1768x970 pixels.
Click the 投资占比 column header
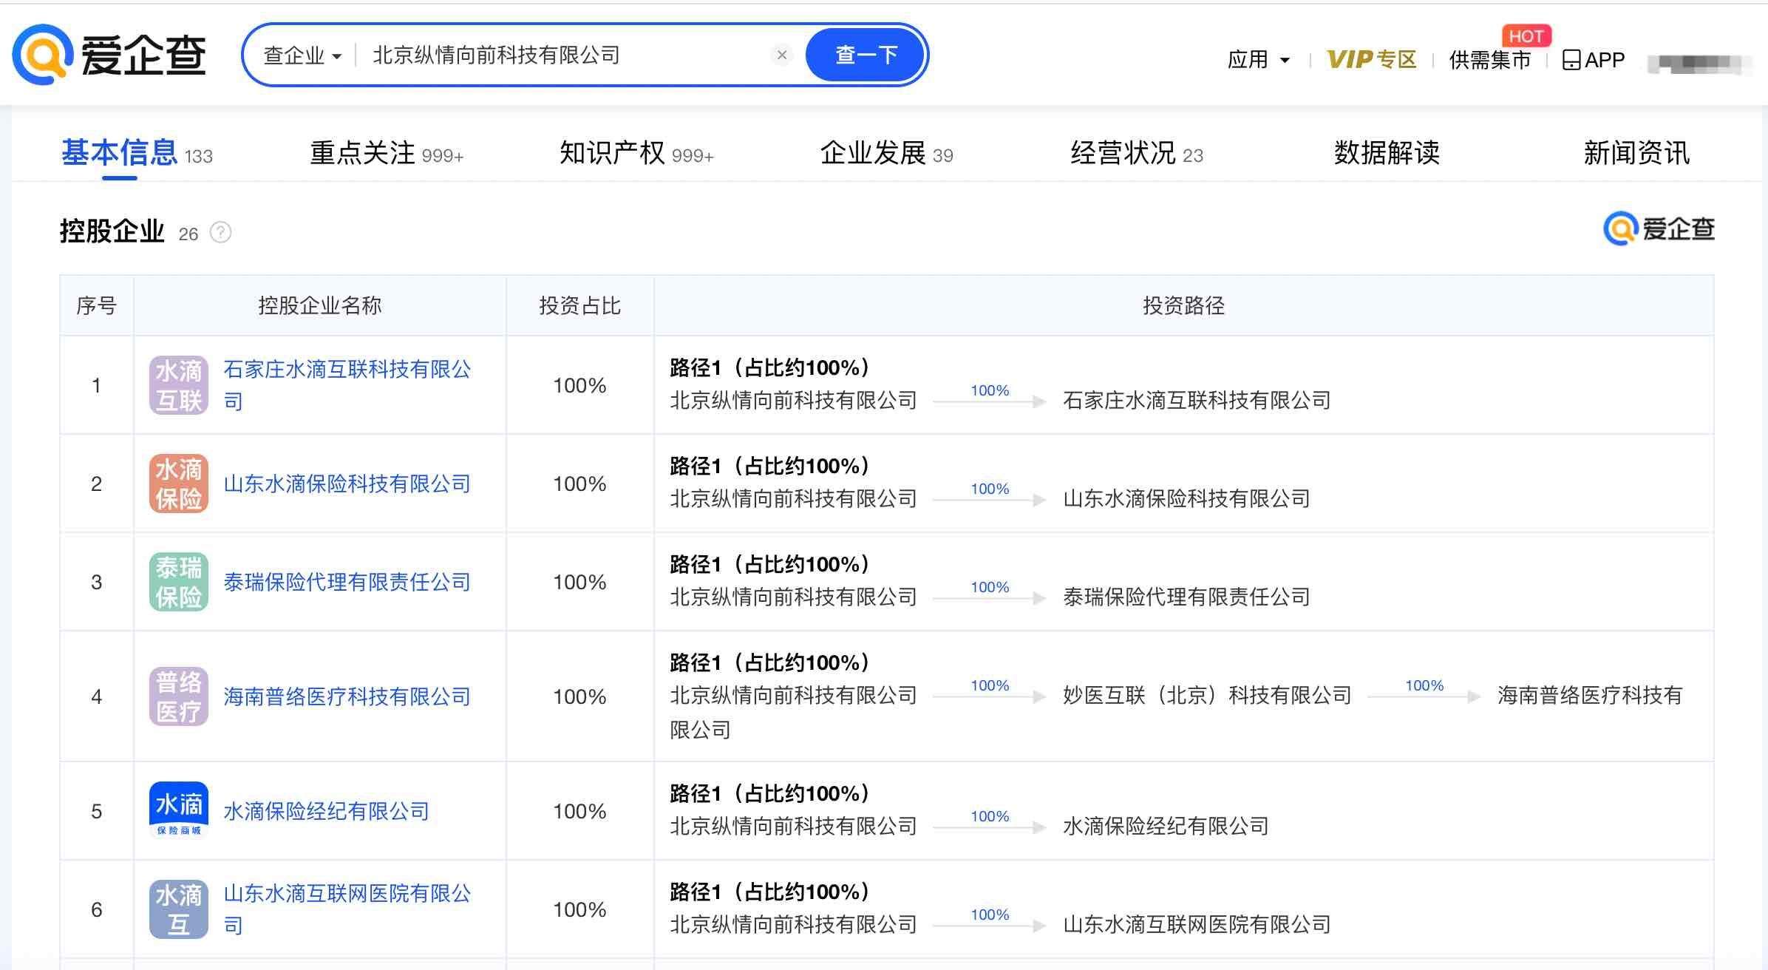(579, 305)
